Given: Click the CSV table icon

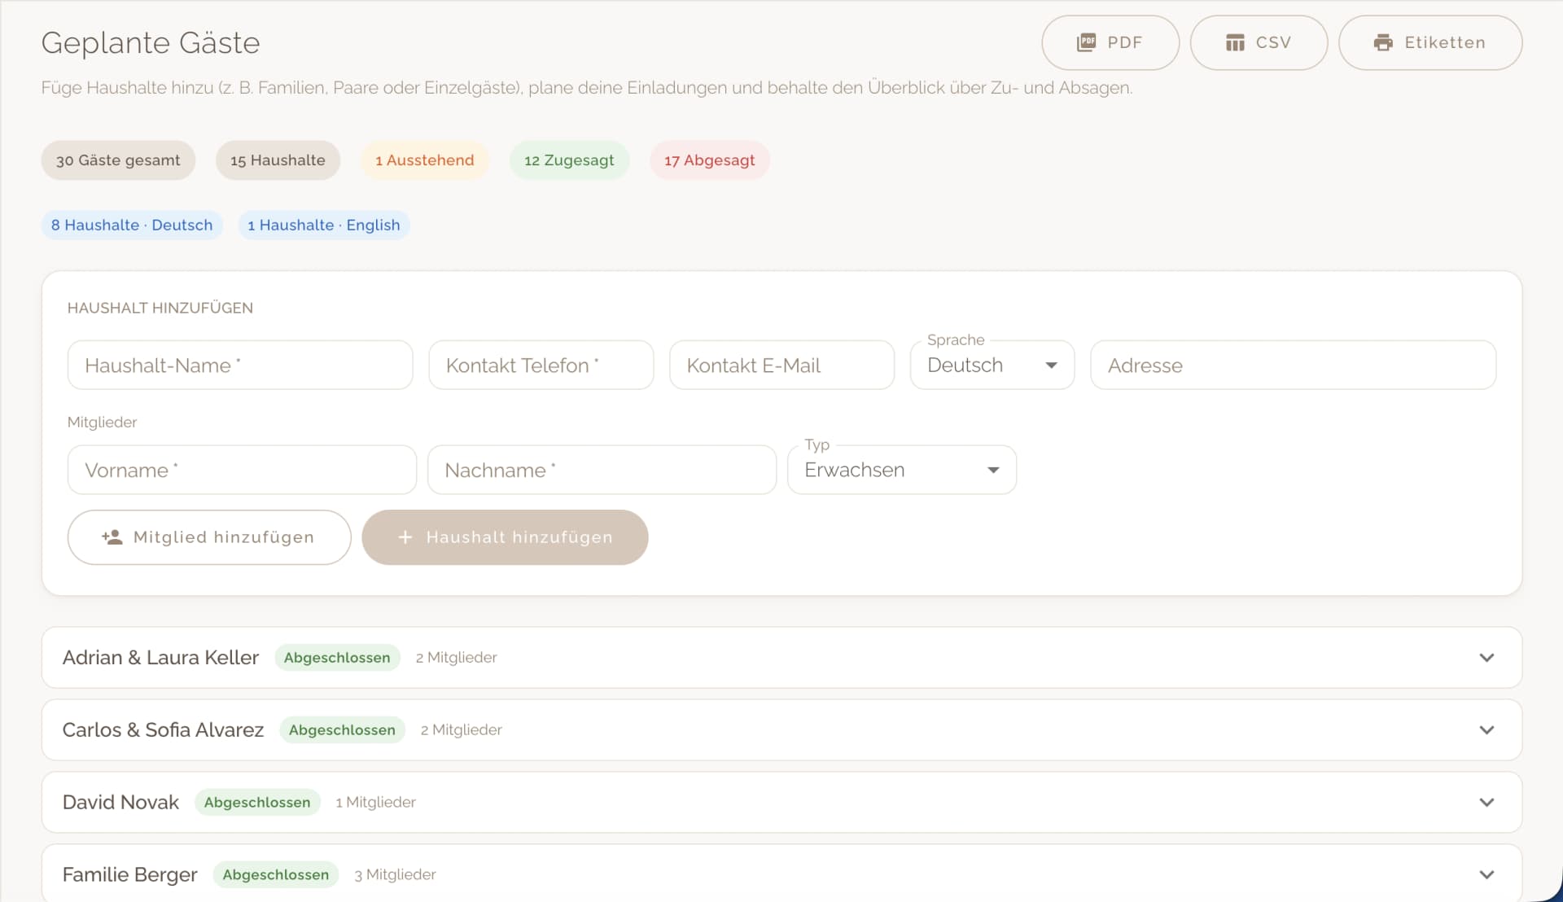Looking at the screenshot, I should point(1235,42).
